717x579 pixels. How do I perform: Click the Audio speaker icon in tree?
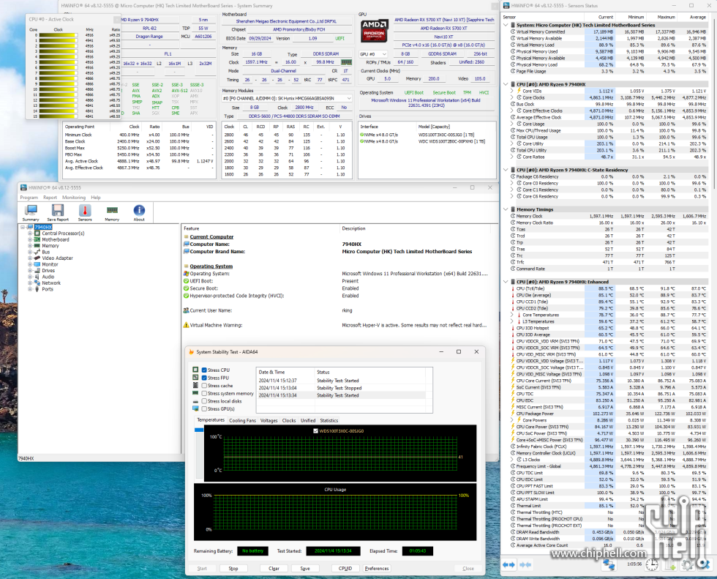pyautogui.click(x=37, y=277)
